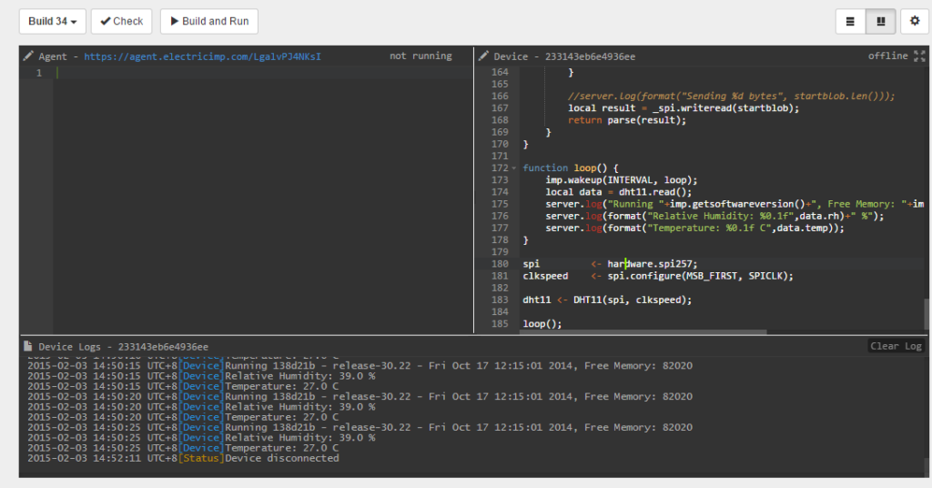The image size is (932, 488).
Task: Open the agent.electricimp.com agent URL
Action: (x=202, y=56)
